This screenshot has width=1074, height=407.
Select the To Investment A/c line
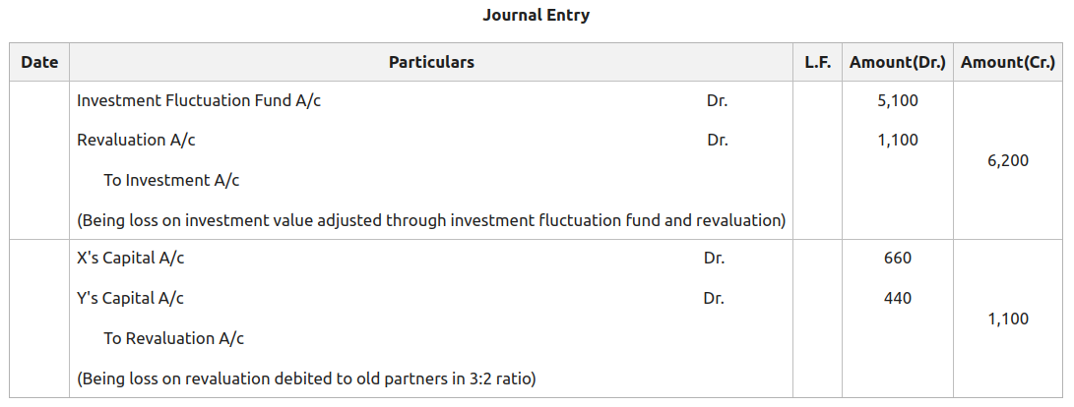pos(171,181)
